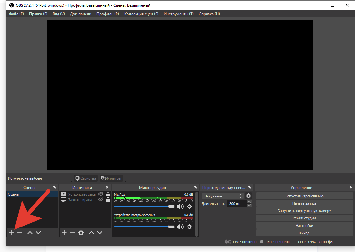Viewport: 355px width, 252px height.
Task: Toggle visibility of Устройство захвата source
Action: tap(101, 194)
